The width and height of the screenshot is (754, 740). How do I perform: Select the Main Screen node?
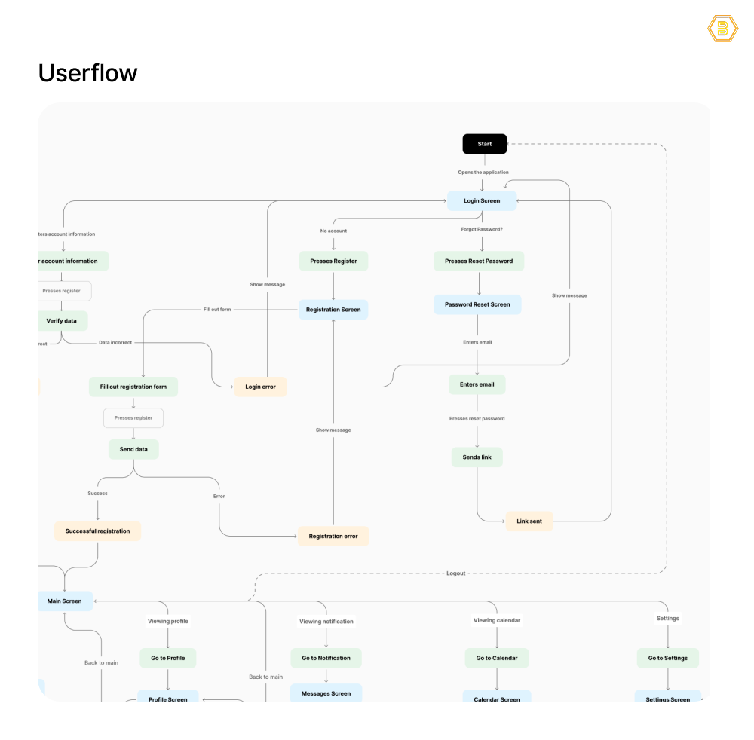tap(65, 601)
